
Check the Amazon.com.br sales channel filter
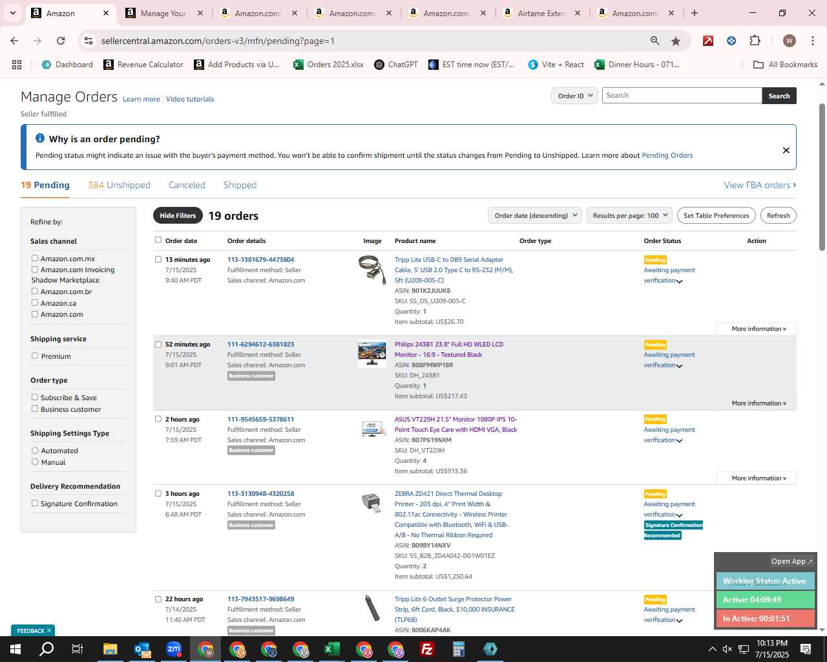(35, 291)
